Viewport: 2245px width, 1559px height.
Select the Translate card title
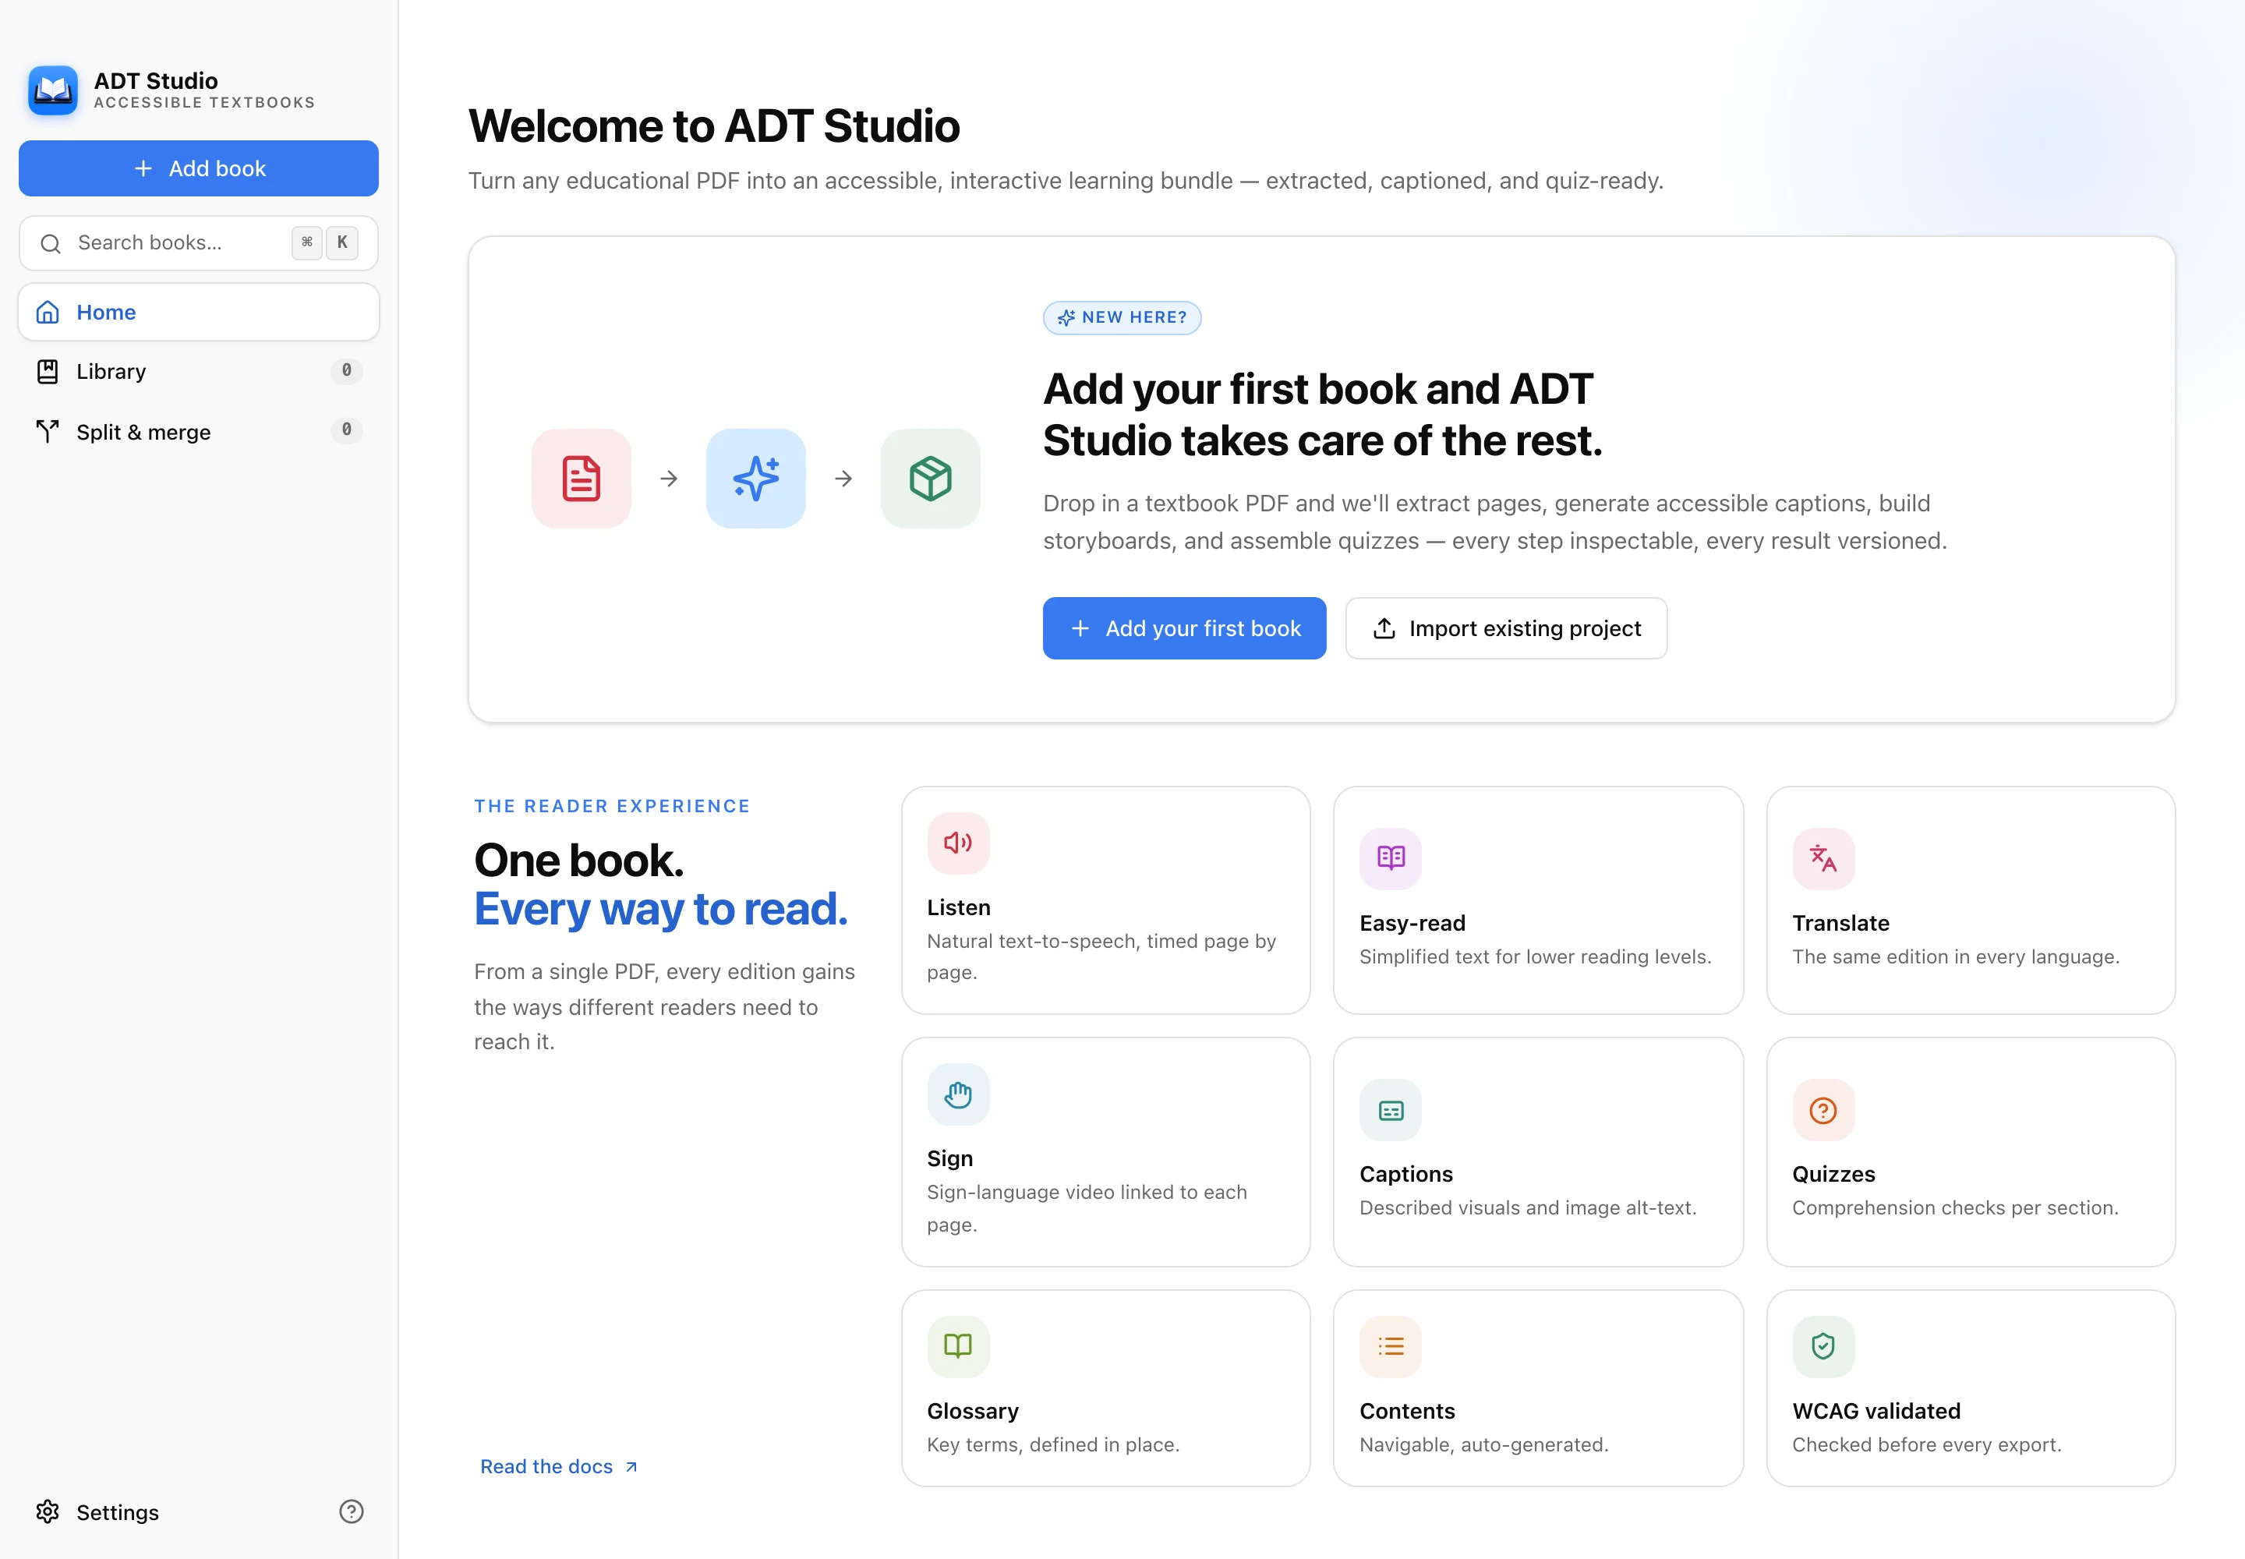[x=1840, y=923]
